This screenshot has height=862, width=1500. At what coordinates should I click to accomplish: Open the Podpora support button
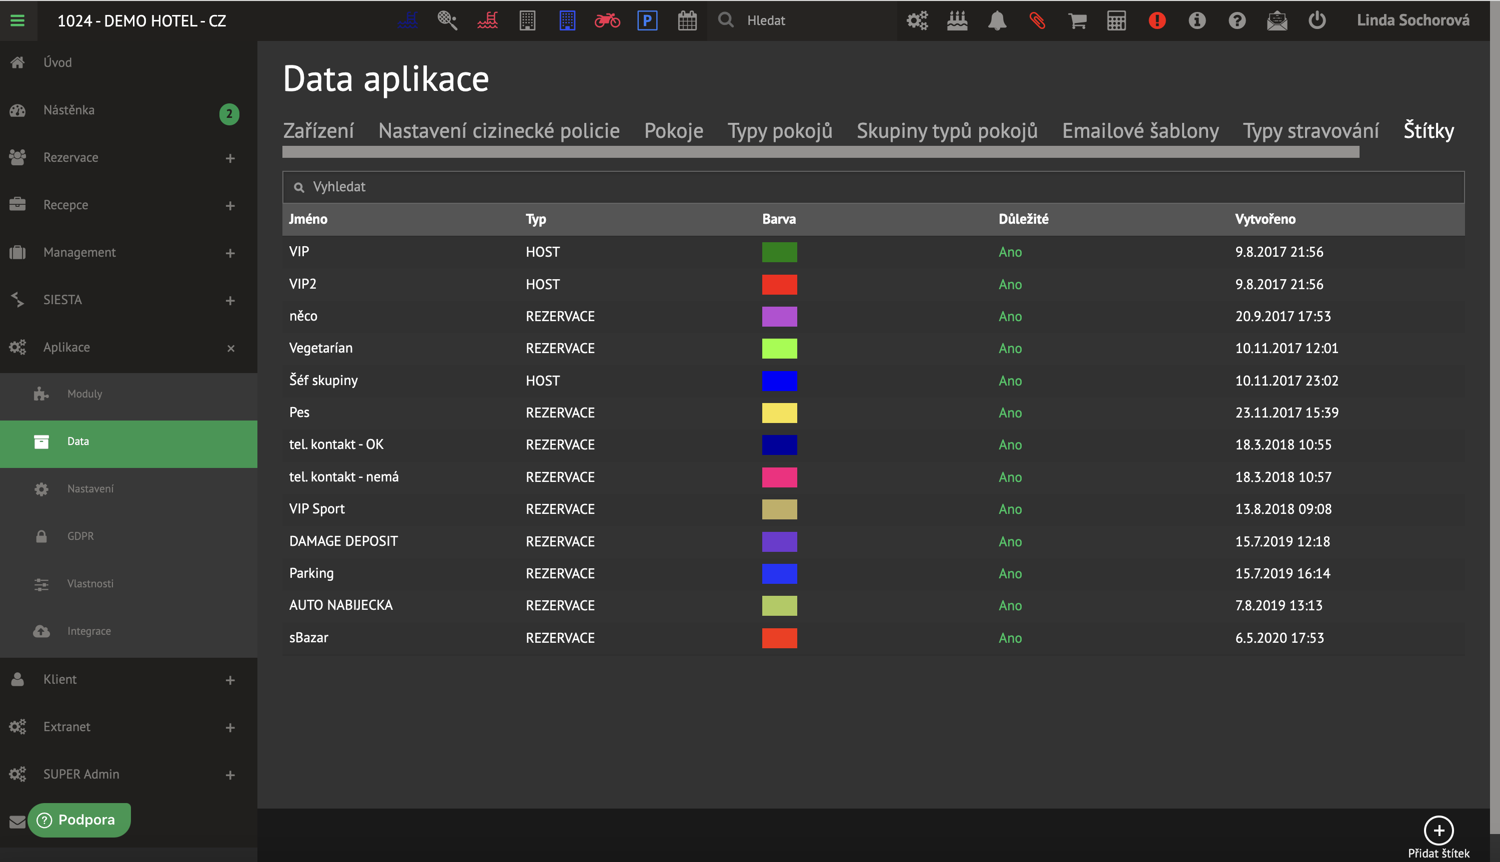[79, 820]
